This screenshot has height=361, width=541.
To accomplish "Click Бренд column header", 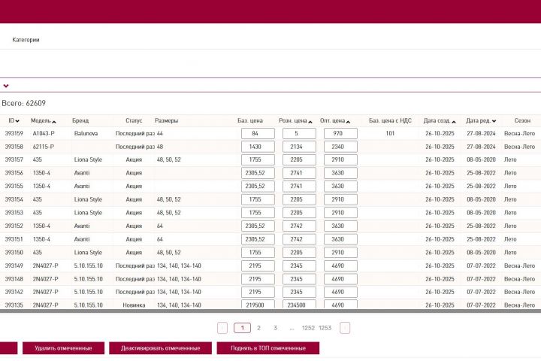I will tap(80, 120).
